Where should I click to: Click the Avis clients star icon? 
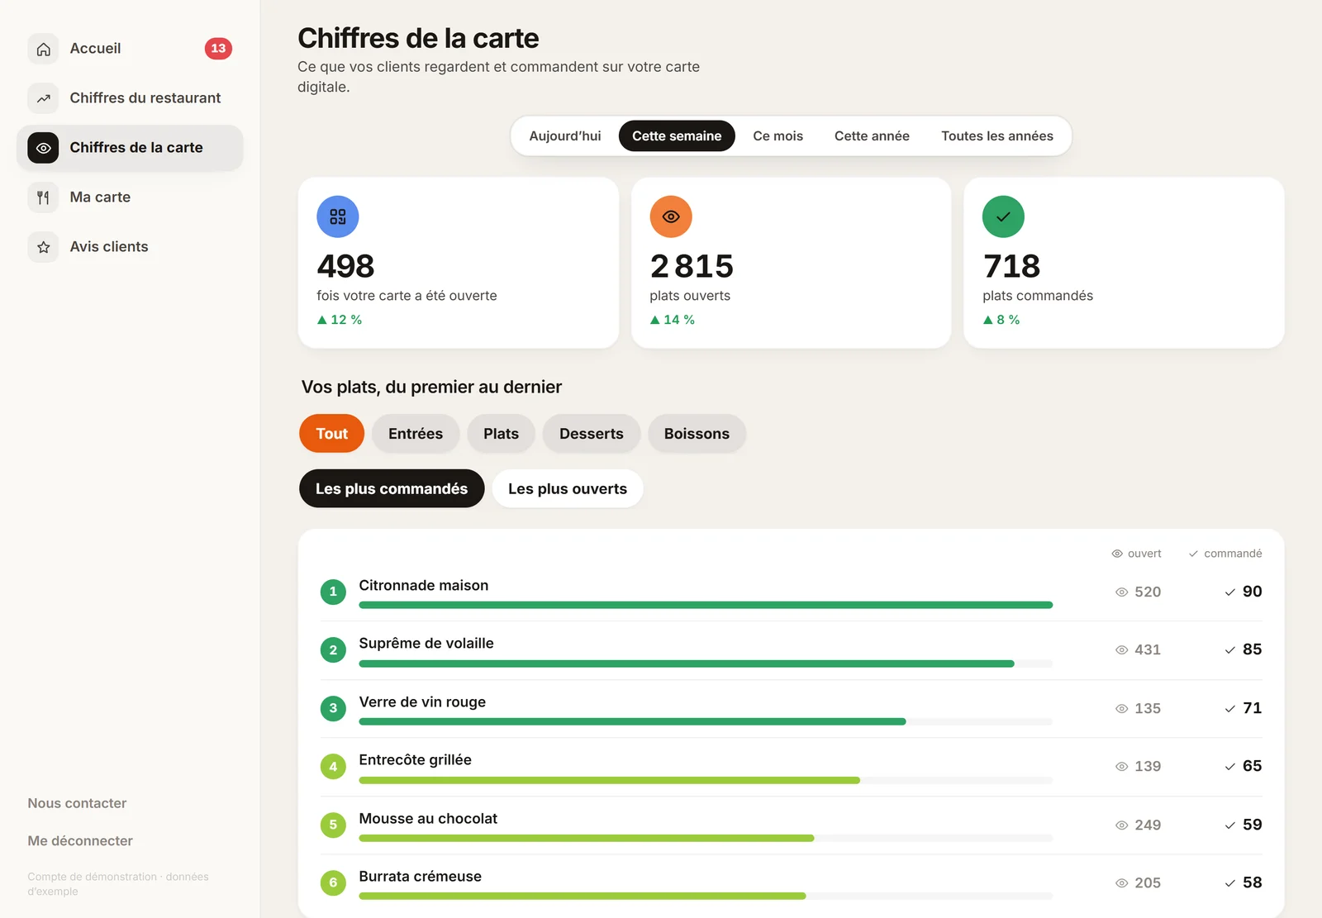point(43,247)
